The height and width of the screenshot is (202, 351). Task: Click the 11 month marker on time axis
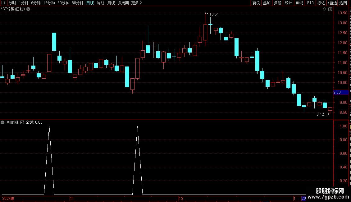(72, 198)
